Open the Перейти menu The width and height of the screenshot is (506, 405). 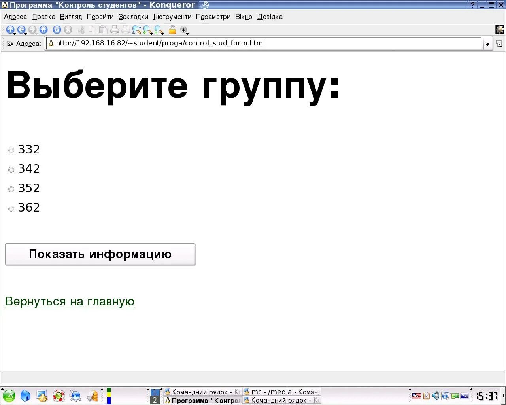(100, 17)
